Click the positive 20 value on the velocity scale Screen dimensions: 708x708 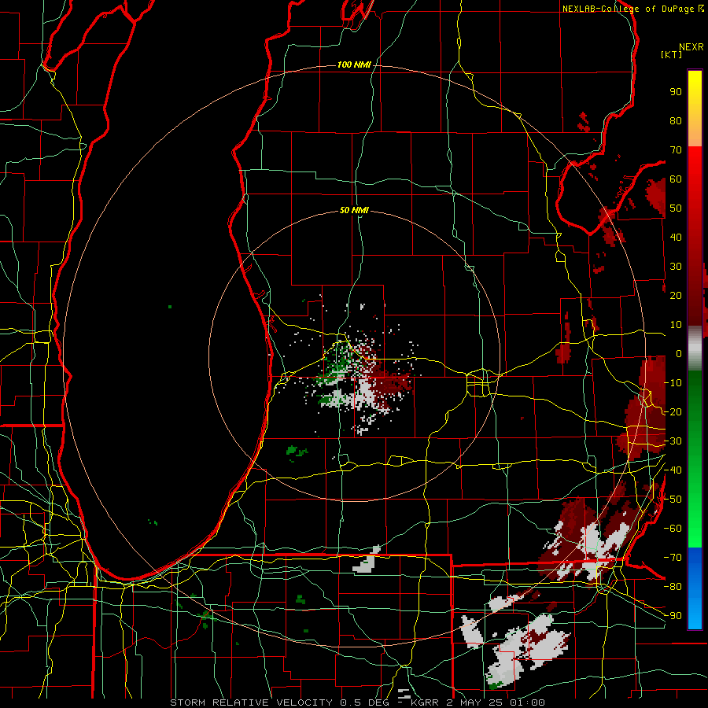tap(676, 295)
